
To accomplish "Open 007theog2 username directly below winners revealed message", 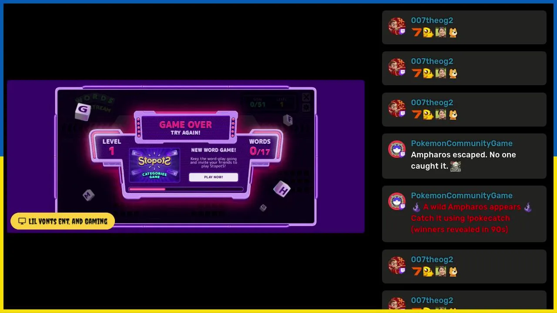I will 432,260.
